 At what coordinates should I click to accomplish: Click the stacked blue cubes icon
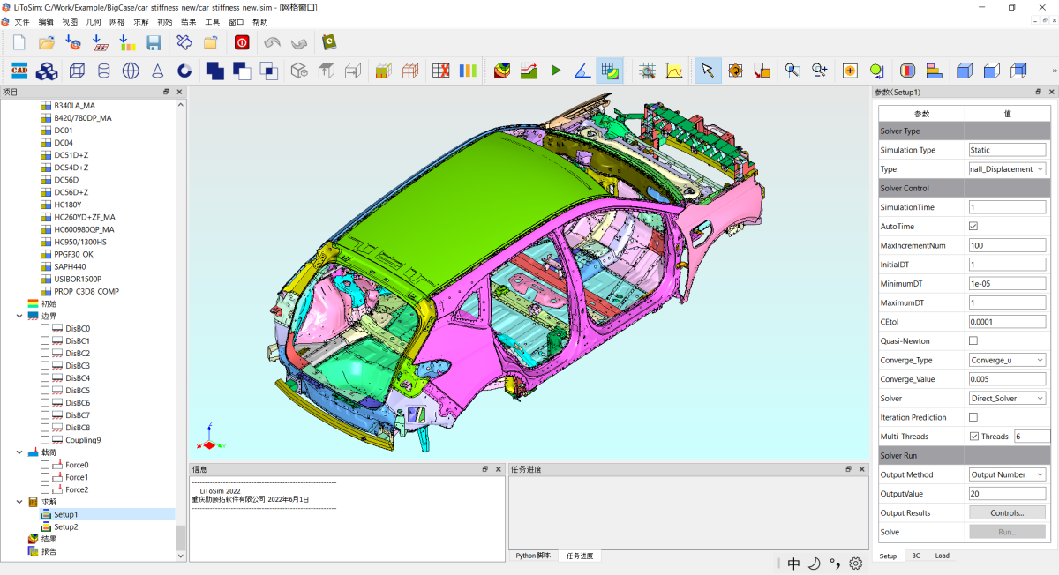[48, 71]
